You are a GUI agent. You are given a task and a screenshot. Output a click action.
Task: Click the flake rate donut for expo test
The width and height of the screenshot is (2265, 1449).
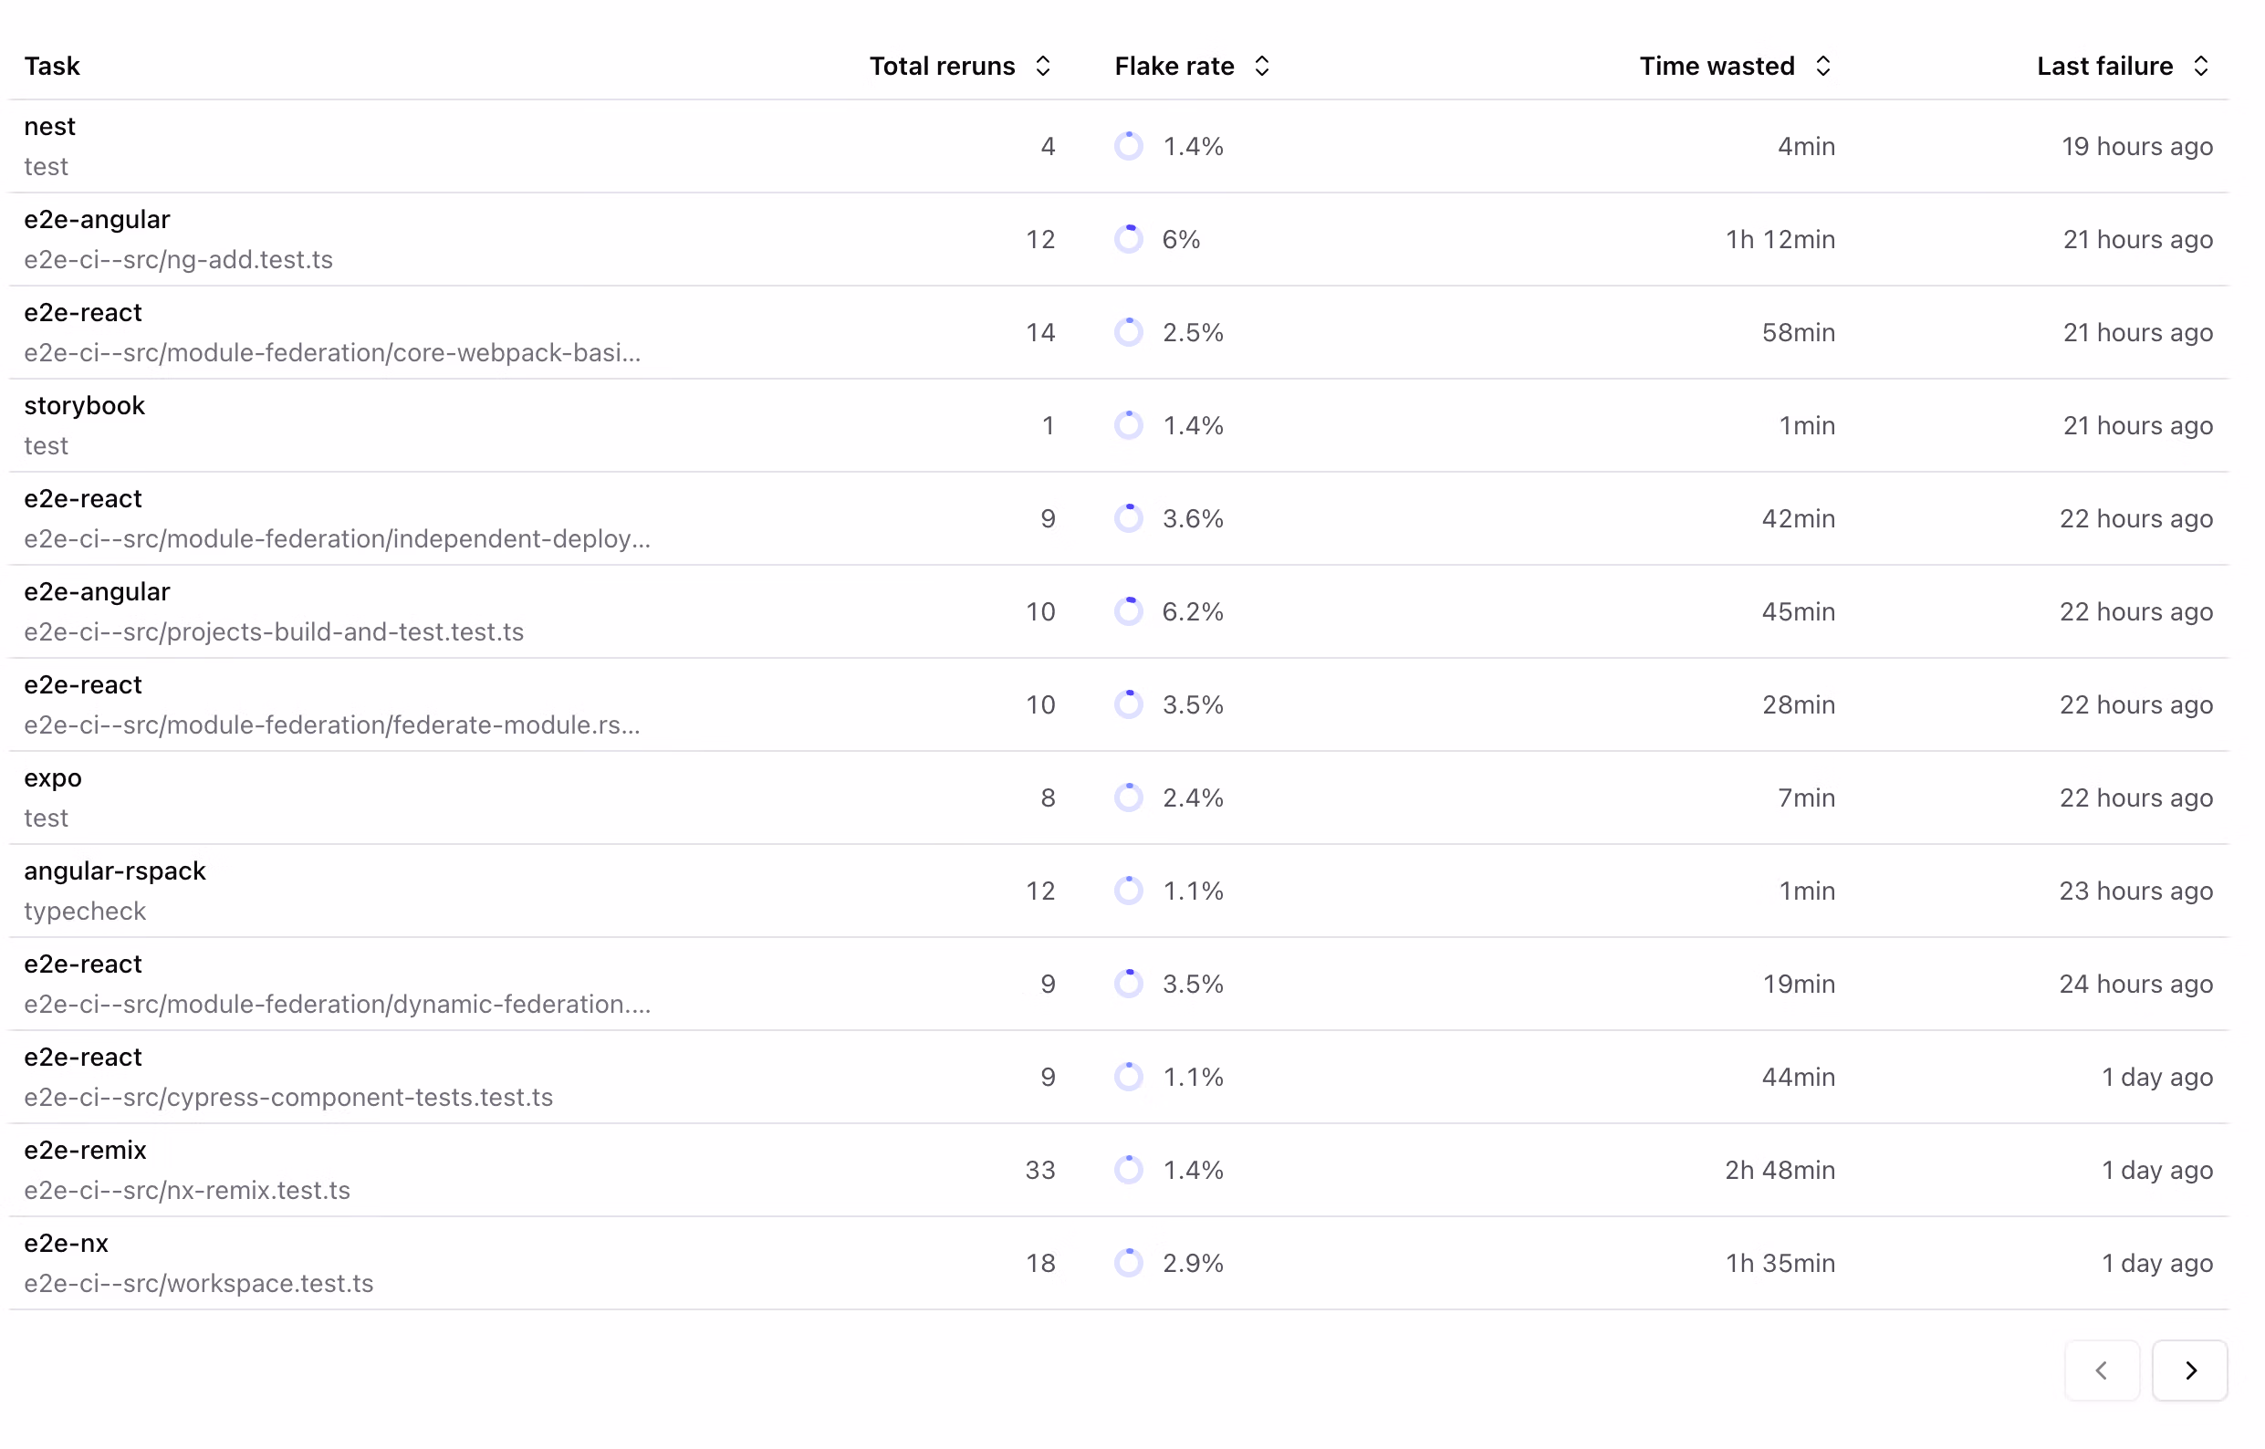1129,797
